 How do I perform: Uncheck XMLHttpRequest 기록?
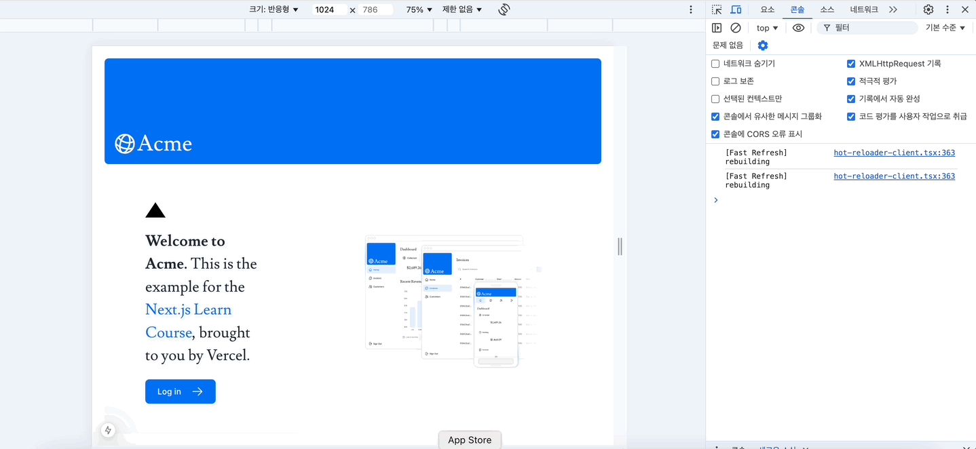pos(851,64)
